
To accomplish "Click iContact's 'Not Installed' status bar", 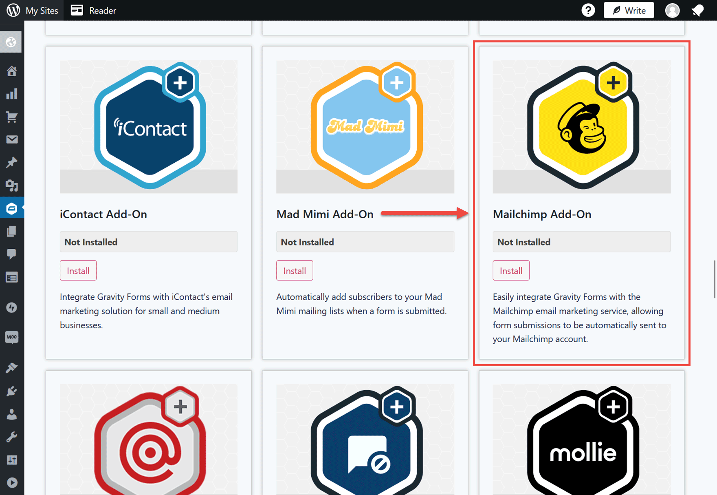I will (x=149, y=242).
